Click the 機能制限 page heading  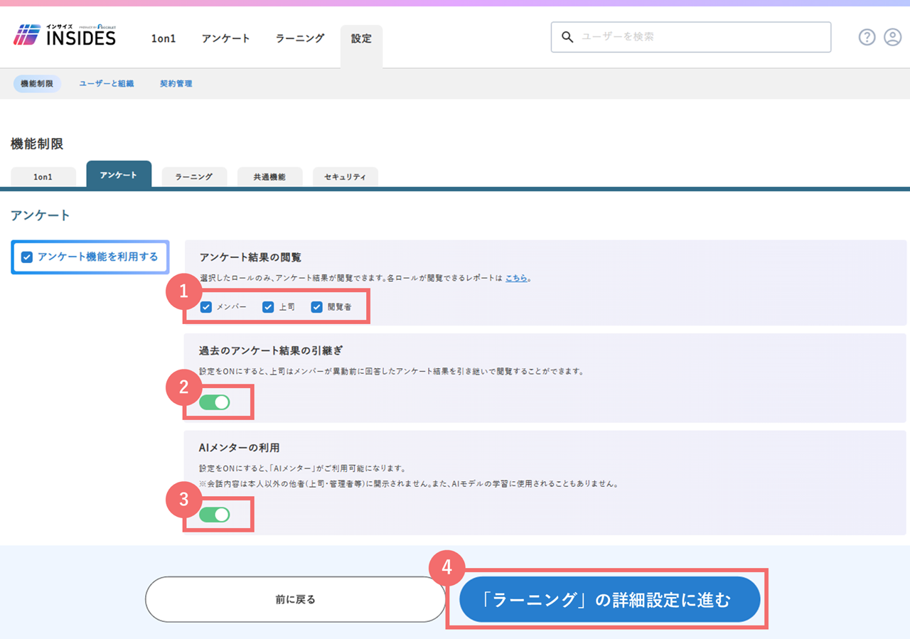(37, 144)
